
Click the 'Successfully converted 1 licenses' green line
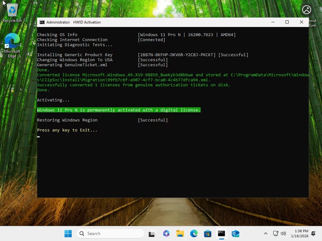tap(134, 85)
